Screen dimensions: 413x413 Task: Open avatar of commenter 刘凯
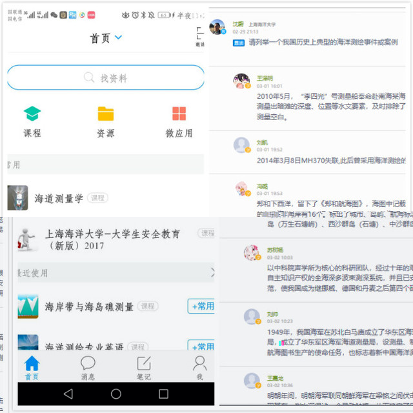click(241, 145)
